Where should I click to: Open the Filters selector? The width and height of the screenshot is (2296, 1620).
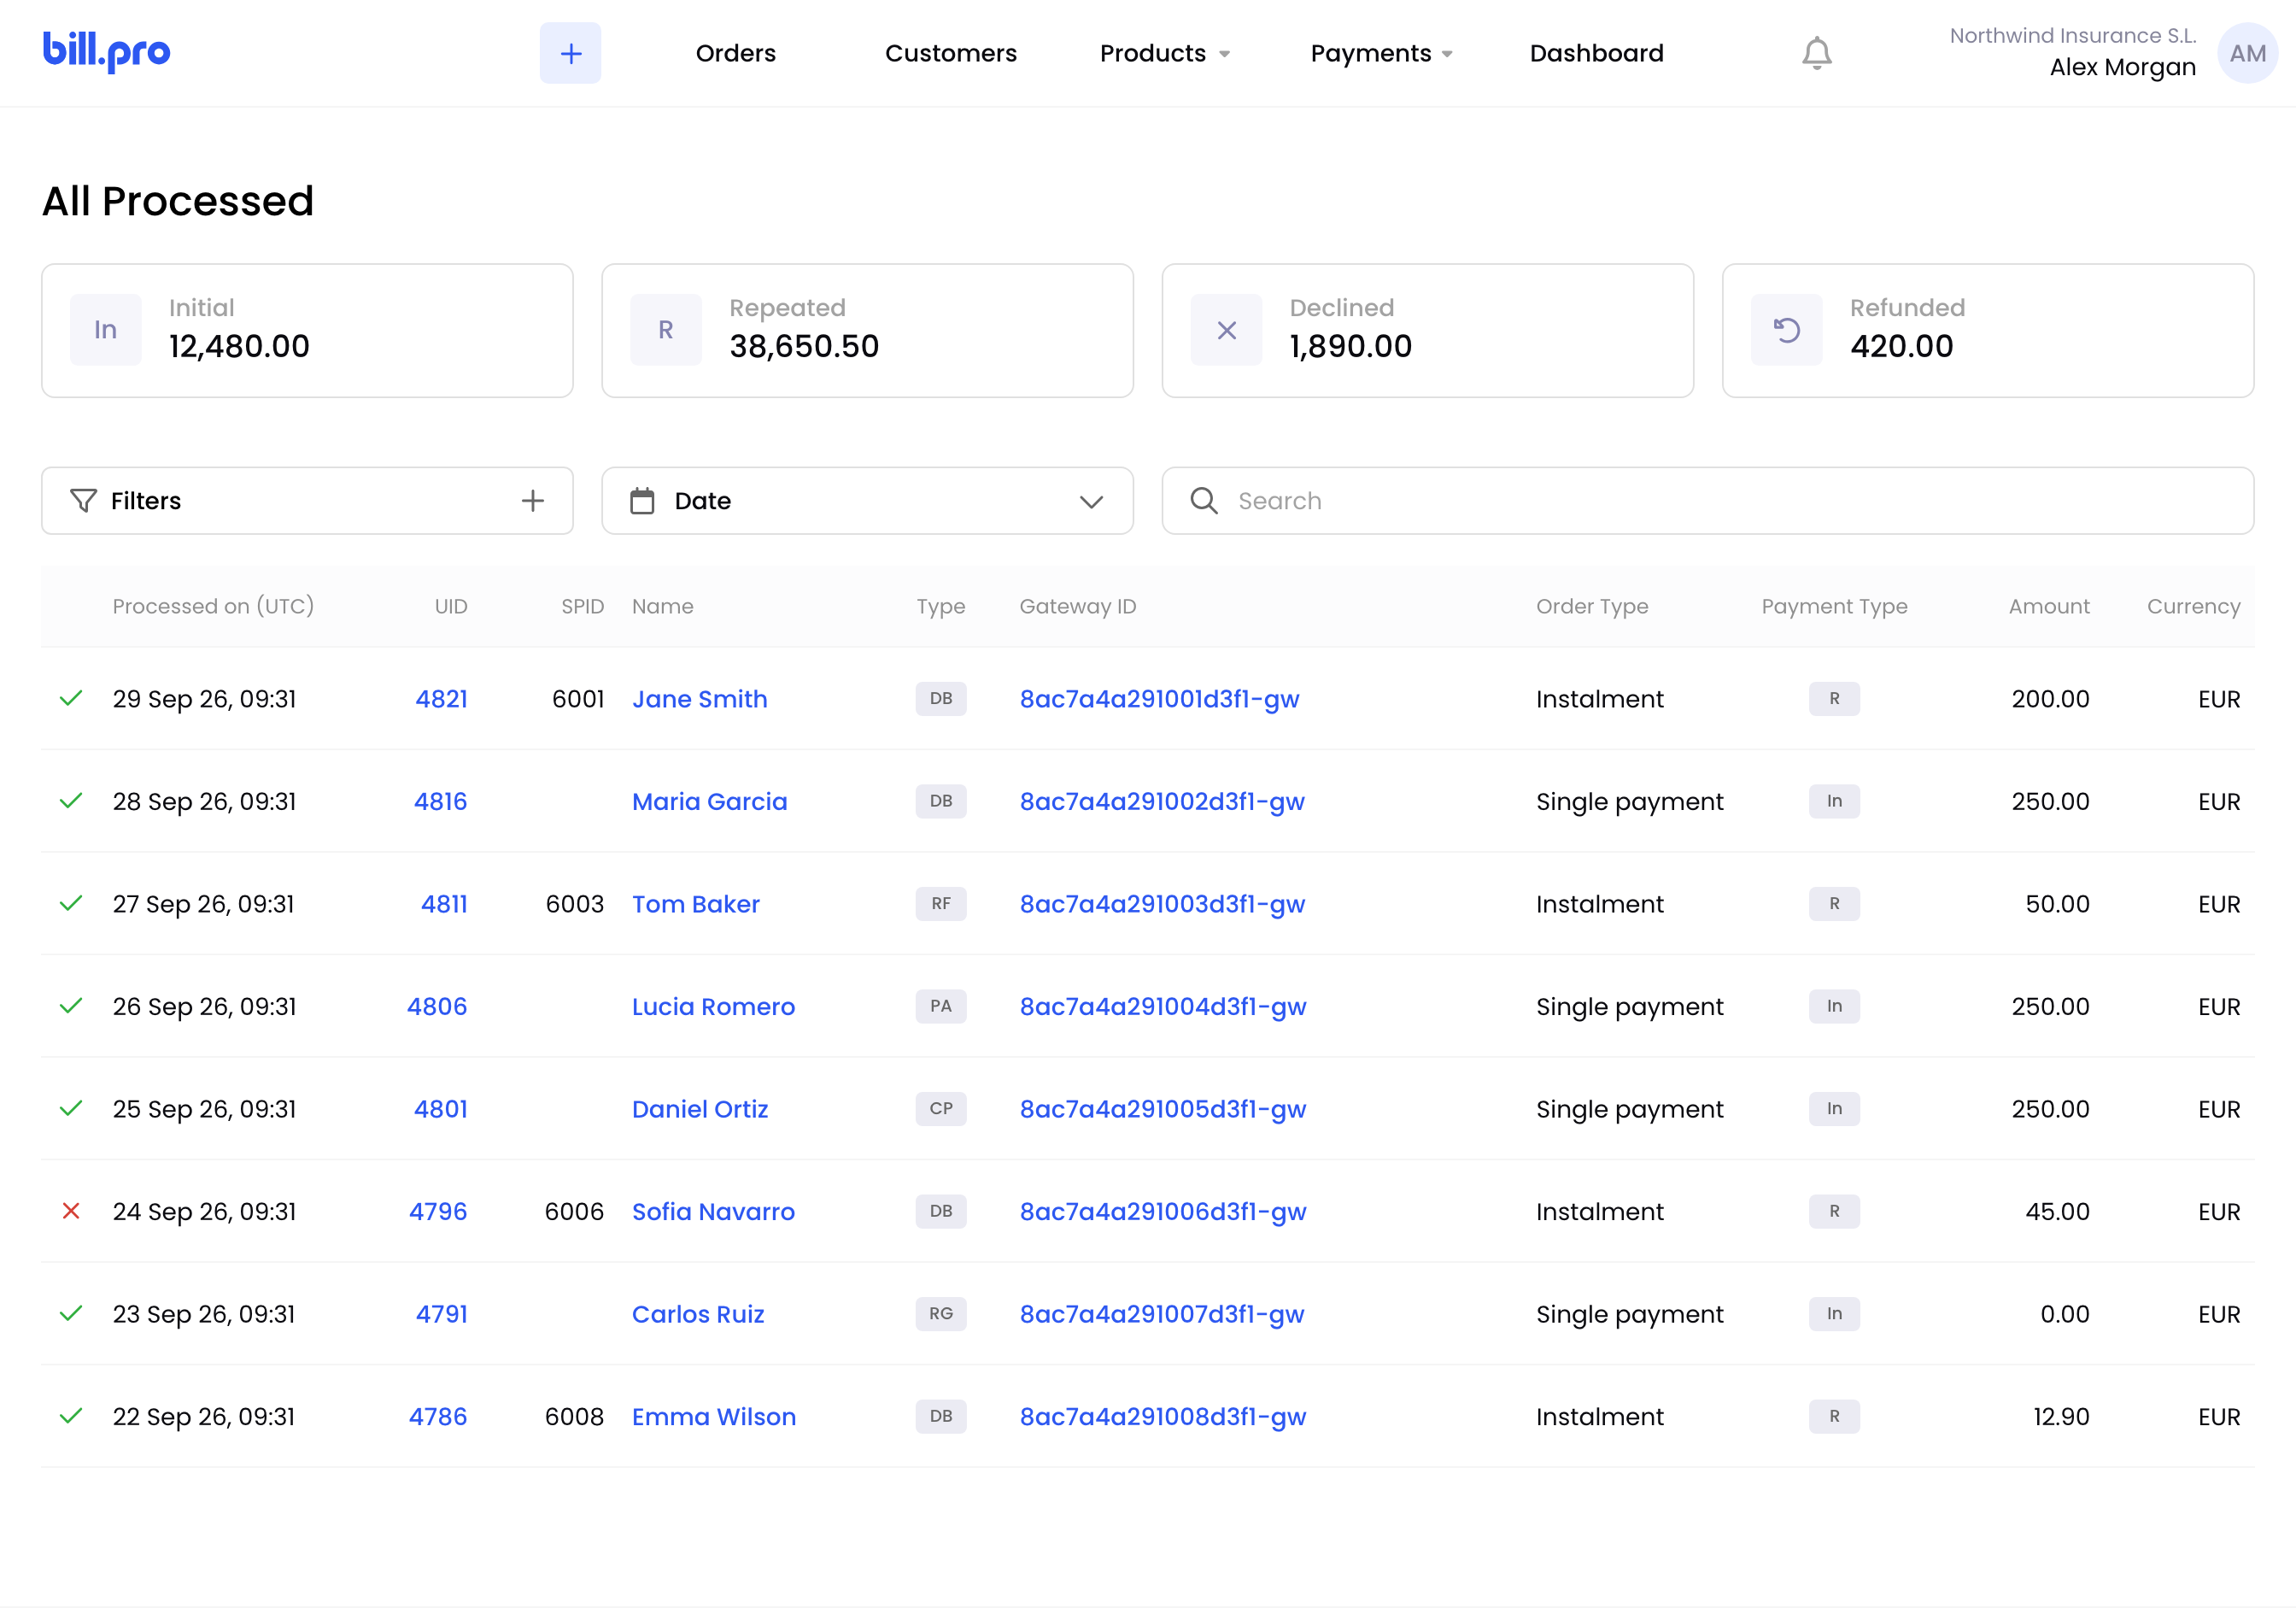[307, 500]
